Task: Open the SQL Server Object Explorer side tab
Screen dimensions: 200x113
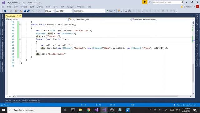Action: tap(2, 48)
